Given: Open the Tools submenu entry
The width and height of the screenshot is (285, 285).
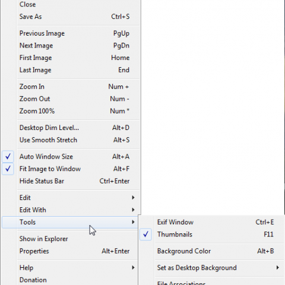Looking at the screenshot, I should 70,222.
